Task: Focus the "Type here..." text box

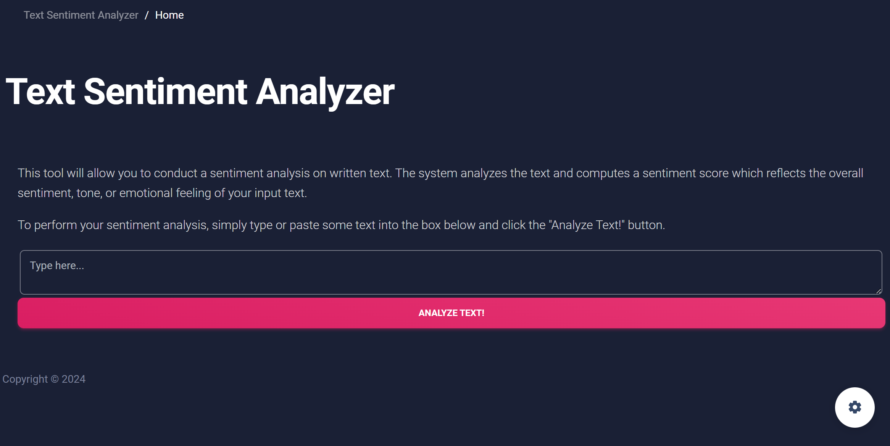Action: click(x=451, y=272)
